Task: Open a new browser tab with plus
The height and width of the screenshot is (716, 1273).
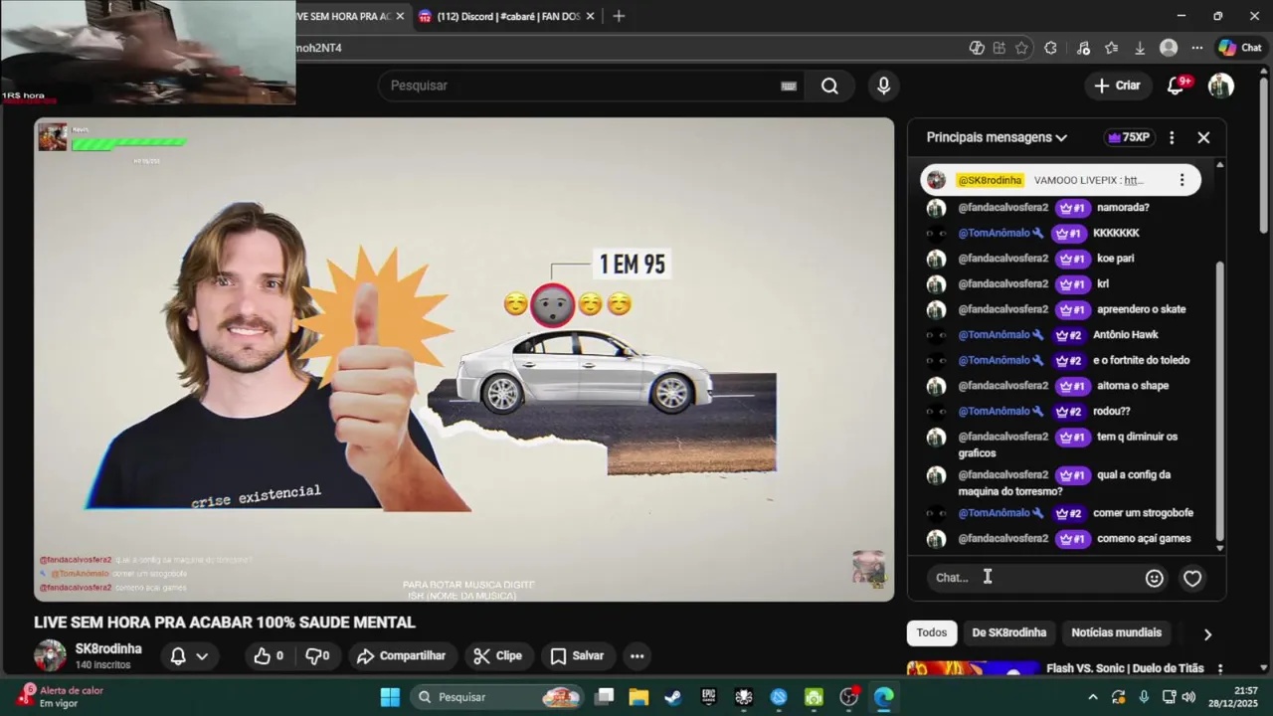Action: 619,16
